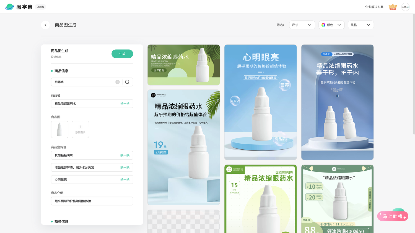
Task: Open the green palm-leaf banner template
Action: 184,65
